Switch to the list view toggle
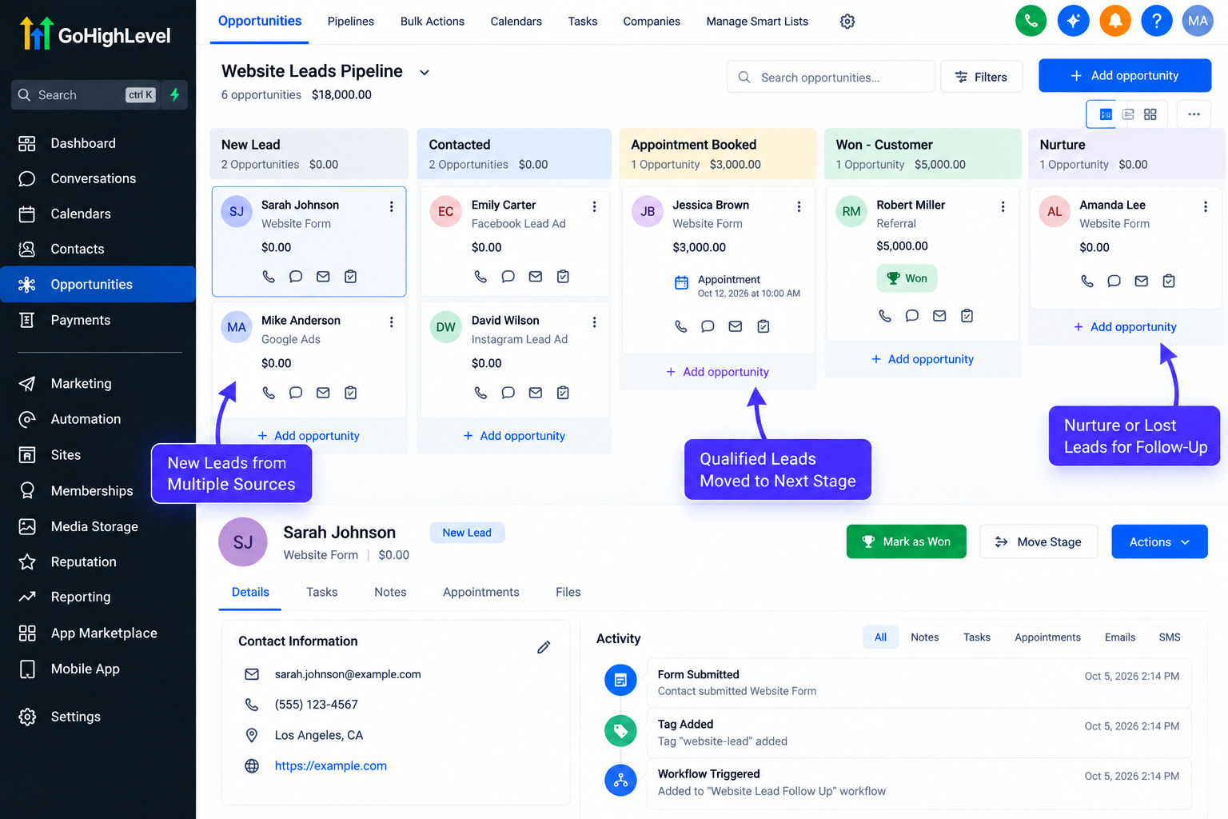Viewport: 1228px width, 819px height. (1128, 114)
